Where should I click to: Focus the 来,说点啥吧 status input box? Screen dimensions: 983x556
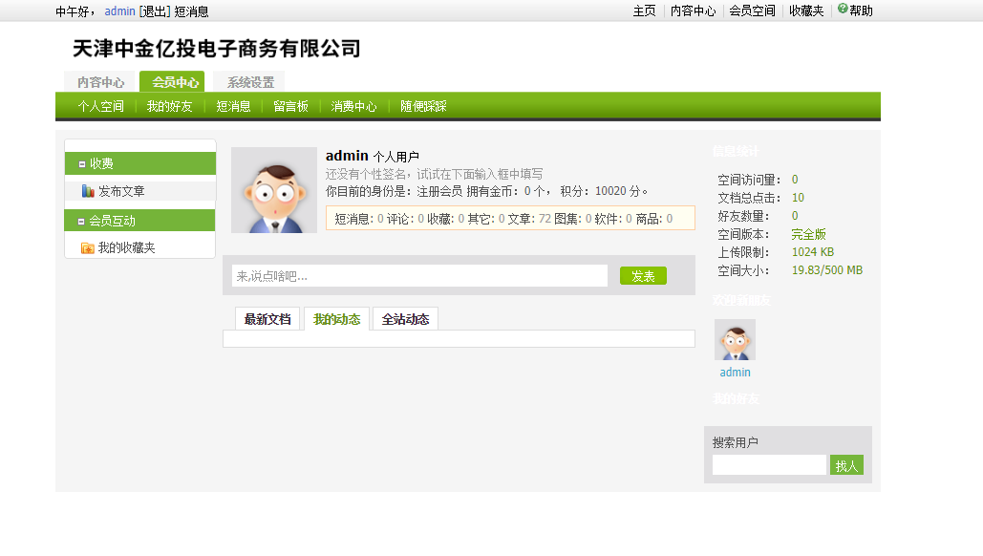(x=419, y=276)
